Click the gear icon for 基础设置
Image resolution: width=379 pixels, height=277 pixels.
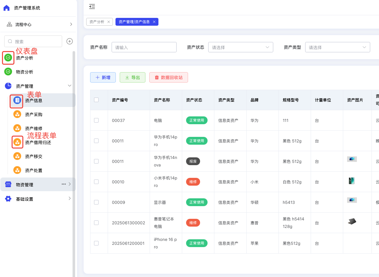tap(8, 199)
